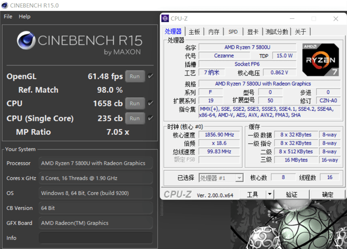Click the Processor field in Your System
The height and width of the screenshot is (249, 347).
point(95,163)
